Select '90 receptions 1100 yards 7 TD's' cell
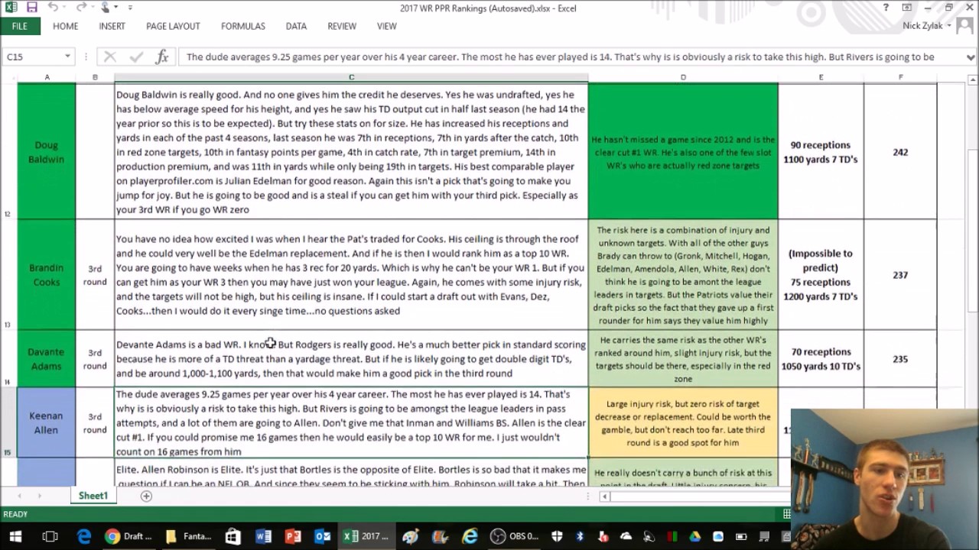 [x=821, y=152]
